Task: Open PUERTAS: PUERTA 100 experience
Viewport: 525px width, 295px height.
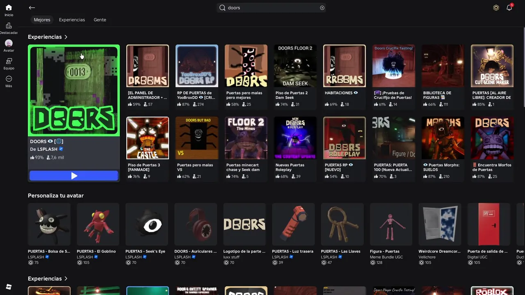Action: 394,148
